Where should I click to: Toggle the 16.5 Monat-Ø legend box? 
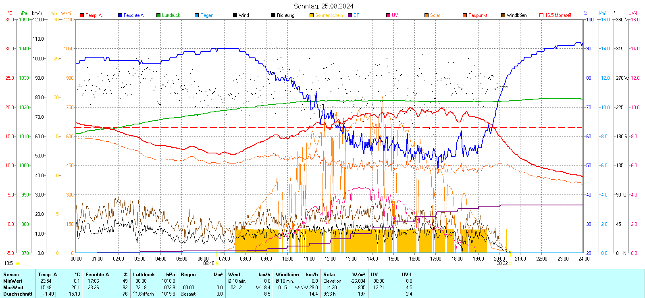541,15
